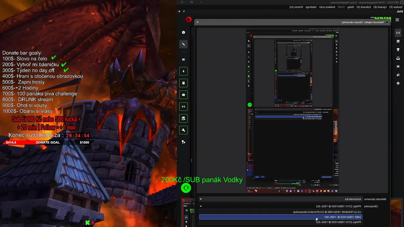Click the three-dots cluster icon
404x227 pixels.
tap(183, 142)
